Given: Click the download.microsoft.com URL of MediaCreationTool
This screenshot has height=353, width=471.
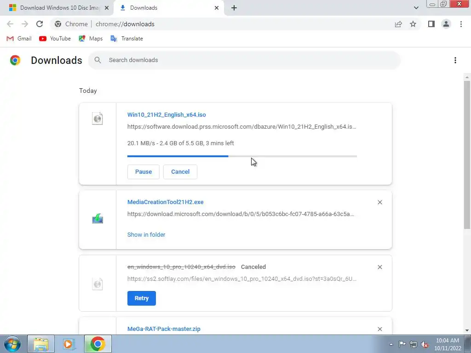Looking at the screenshot, I should [241, 214].
